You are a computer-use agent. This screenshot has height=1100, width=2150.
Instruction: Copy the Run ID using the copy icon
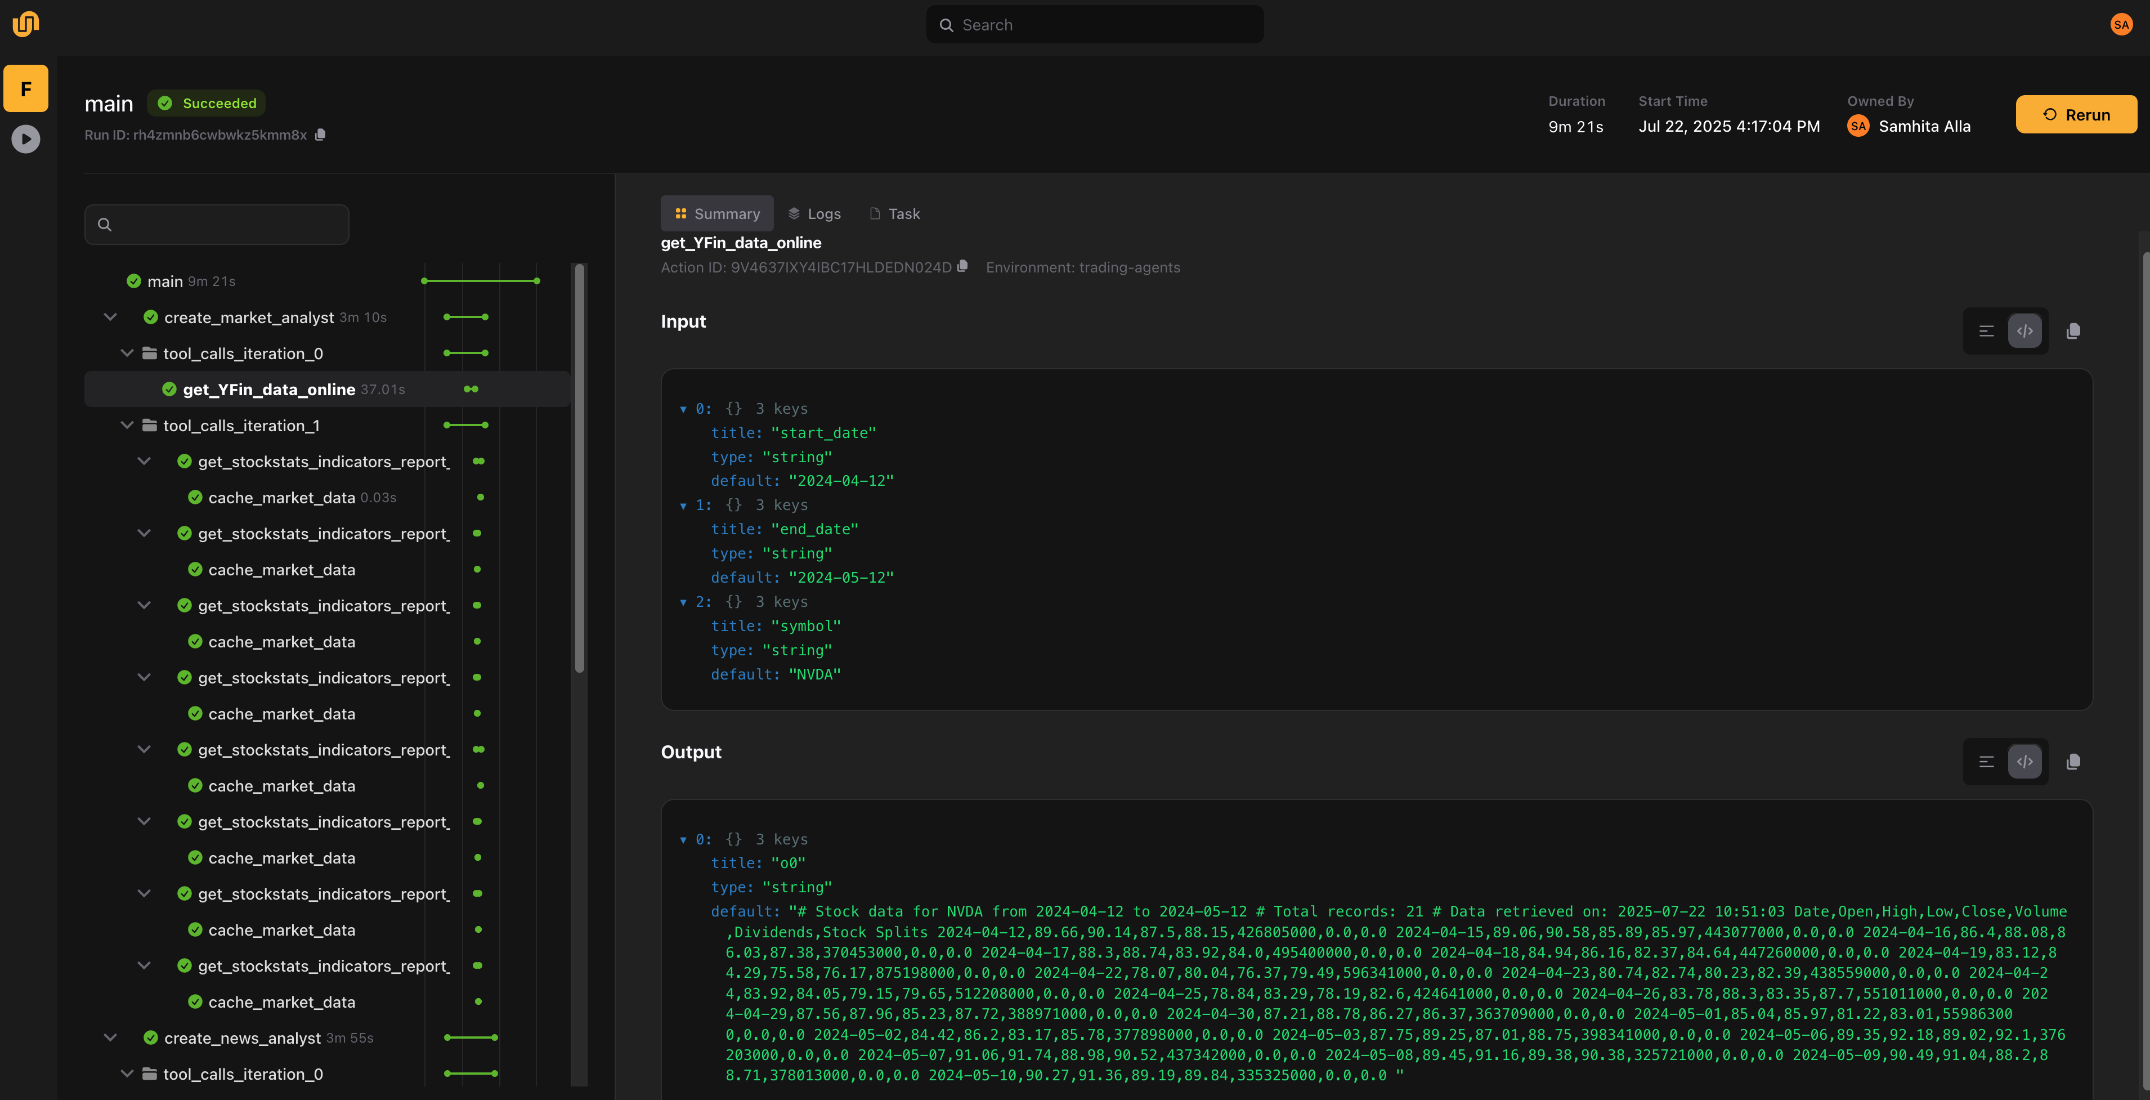(320, 135)
